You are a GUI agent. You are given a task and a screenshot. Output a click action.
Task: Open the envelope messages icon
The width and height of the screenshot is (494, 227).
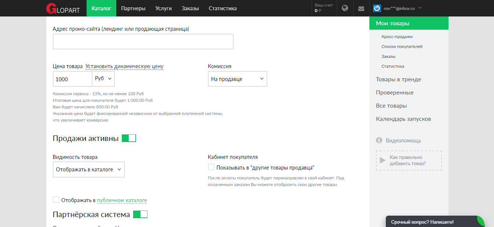361,8
